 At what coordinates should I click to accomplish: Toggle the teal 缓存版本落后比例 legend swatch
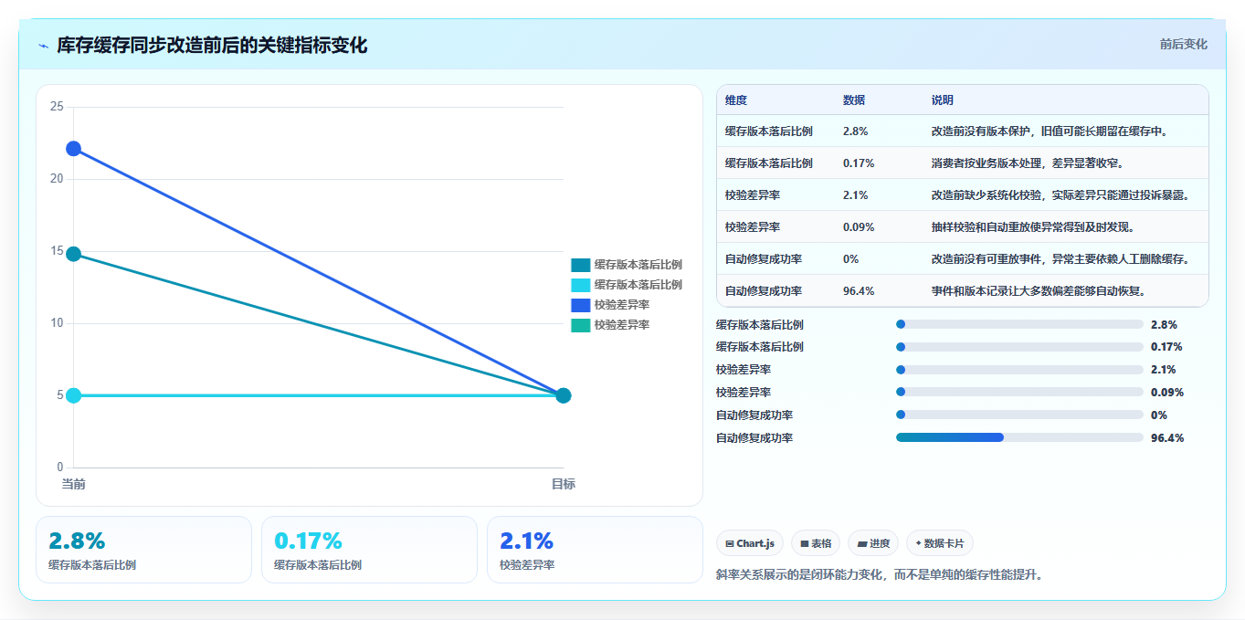pyautogui.click(x=580, y=265)
